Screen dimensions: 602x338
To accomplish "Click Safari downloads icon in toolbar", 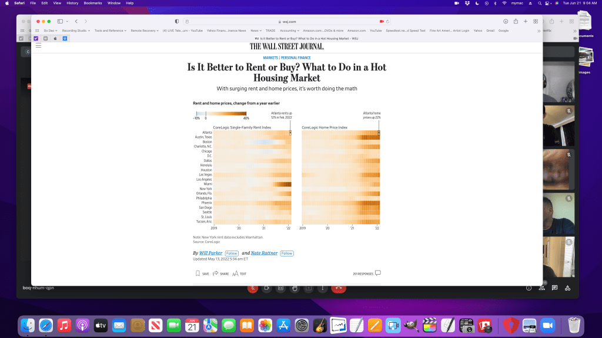I will click(506, 21).
